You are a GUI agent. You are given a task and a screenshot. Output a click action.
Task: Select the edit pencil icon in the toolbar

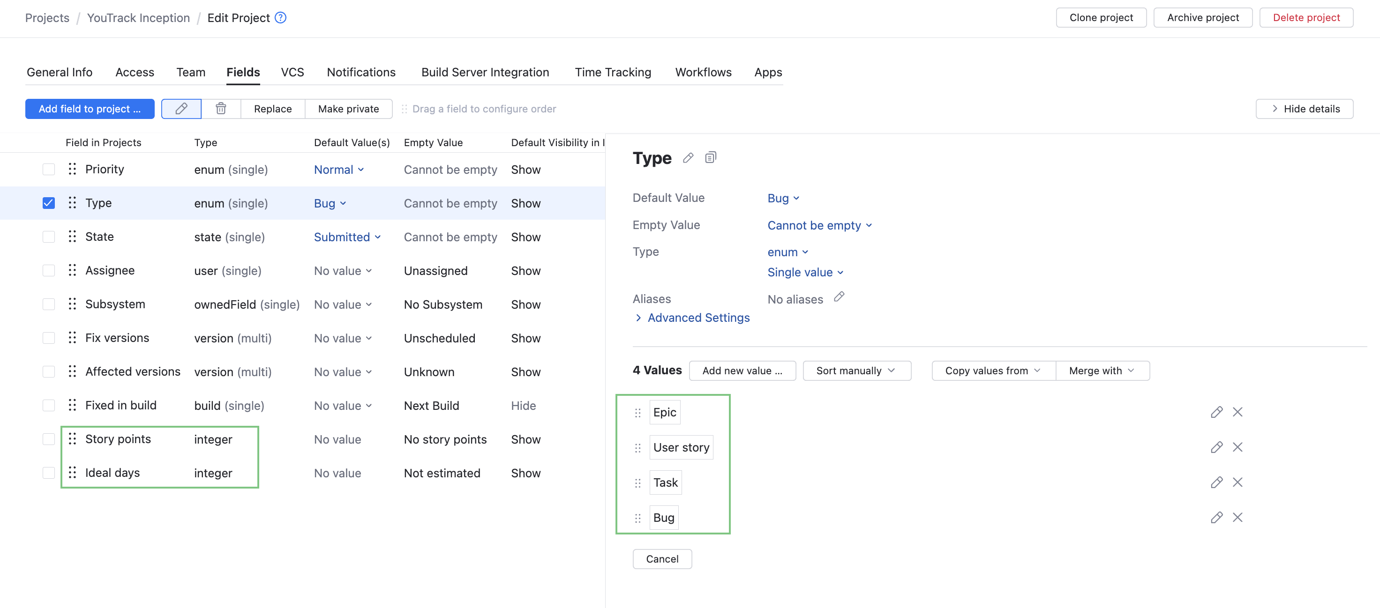pos(181,109)
